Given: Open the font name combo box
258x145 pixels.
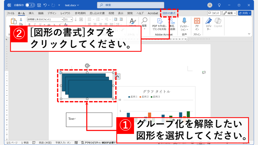Looking at the screenshot, I should click(45, 19).
